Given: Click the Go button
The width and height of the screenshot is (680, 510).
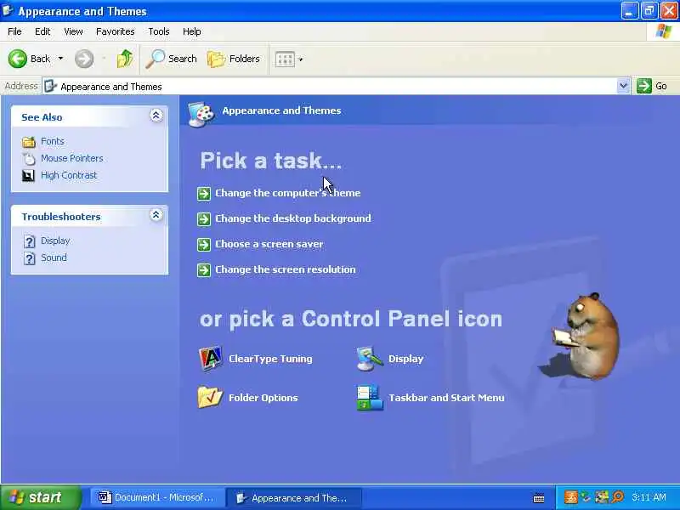Looking at the screenshot, I should pyautogui.click(x=652, y=86).
